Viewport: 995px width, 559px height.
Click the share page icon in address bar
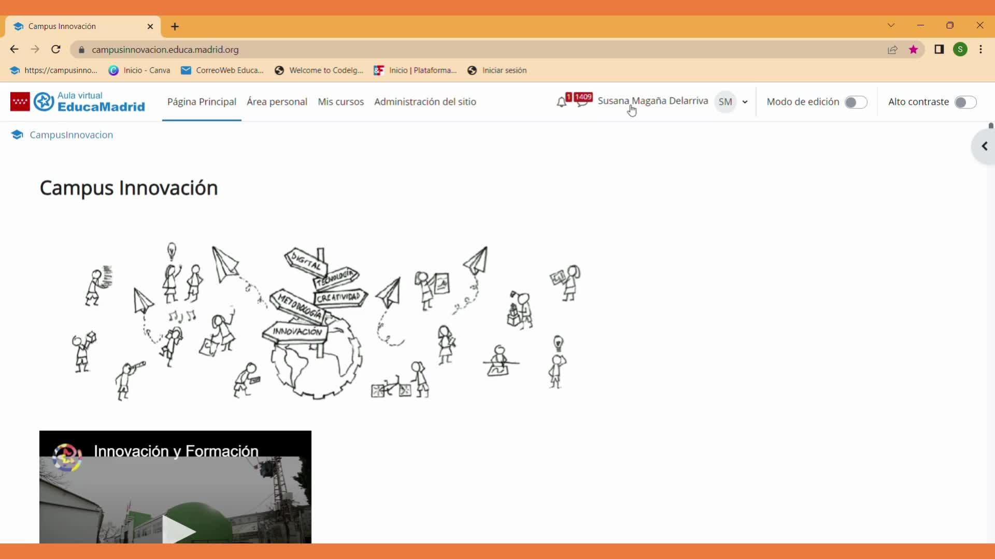click(x=892, y=50)
